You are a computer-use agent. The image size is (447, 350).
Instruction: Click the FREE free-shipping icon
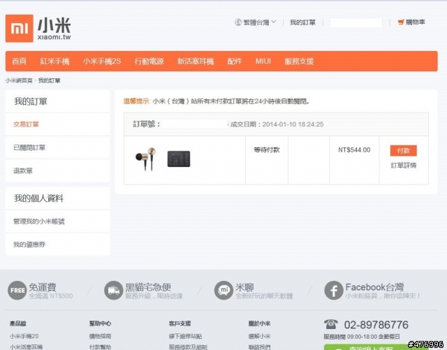(17, 291)
